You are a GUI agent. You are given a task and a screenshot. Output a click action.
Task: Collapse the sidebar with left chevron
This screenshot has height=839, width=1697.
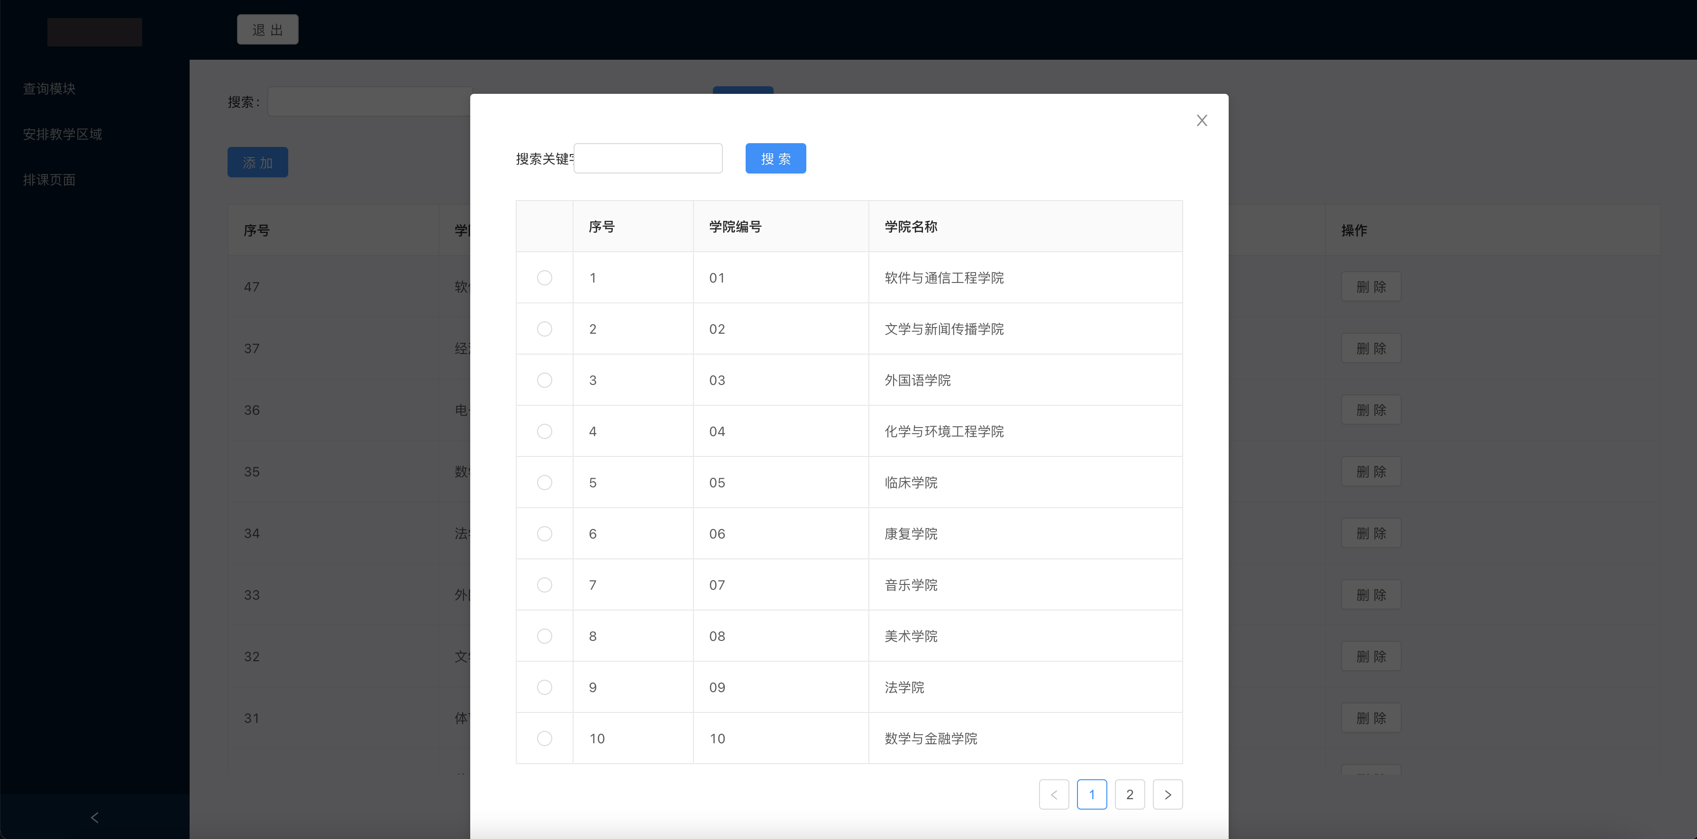(x=94, y=817)
